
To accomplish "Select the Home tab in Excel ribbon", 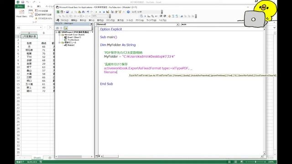I will click(30, 6).
